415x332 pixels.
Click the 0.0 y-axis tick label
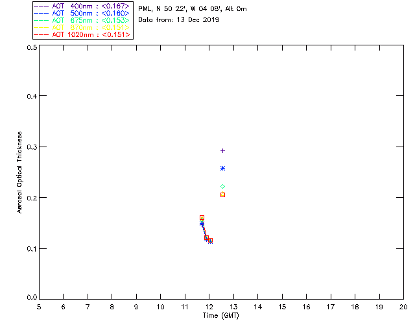point(32,298)
